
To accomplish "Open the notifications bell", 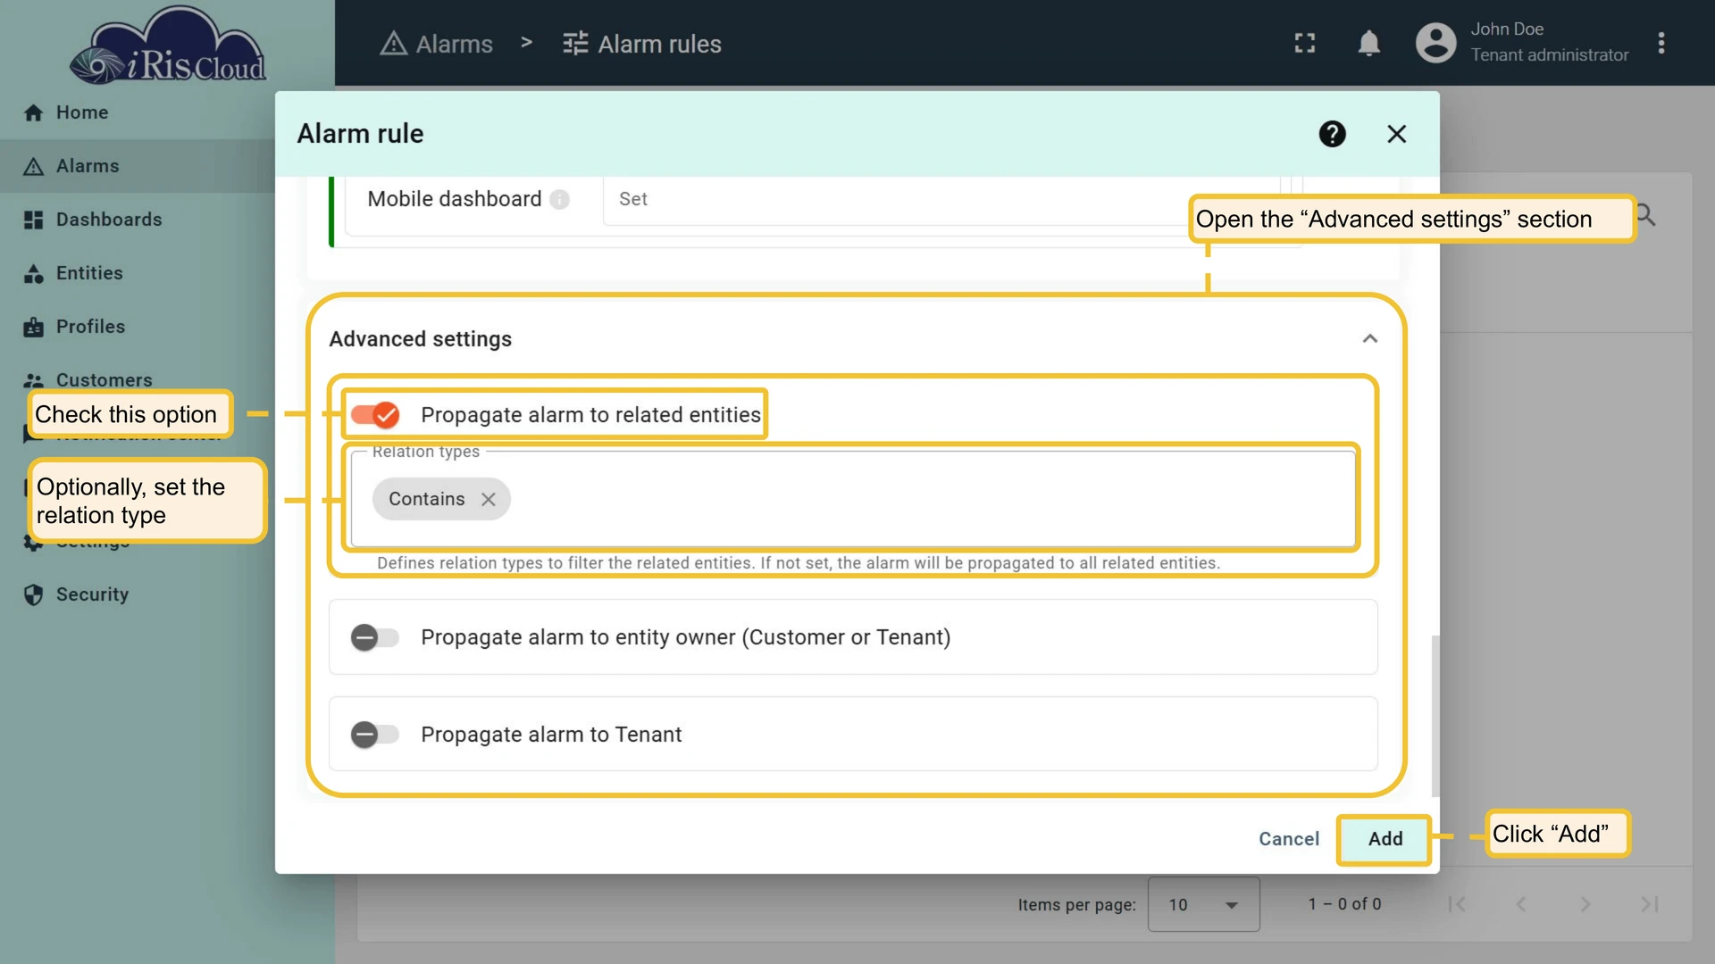I will [x=1368, y=43].
